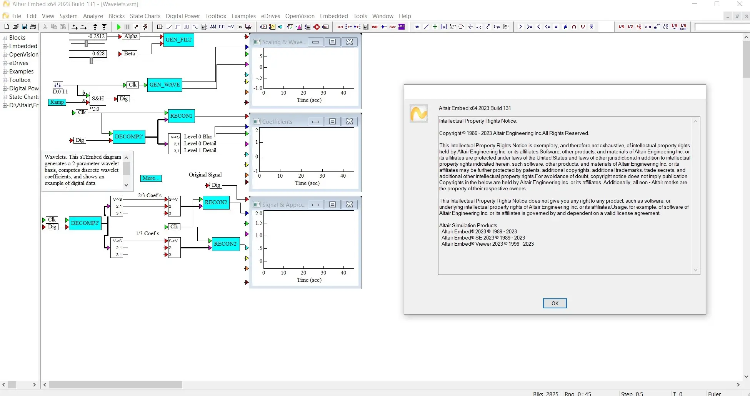Open the Help menu

[x=405, y=16]
